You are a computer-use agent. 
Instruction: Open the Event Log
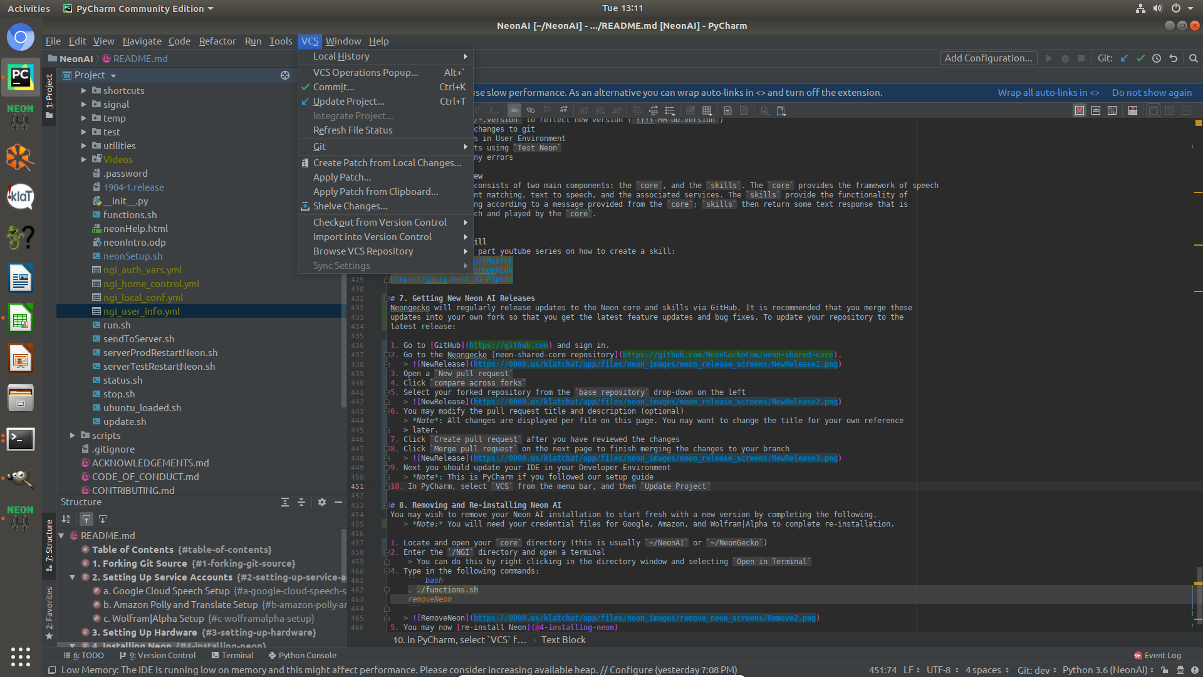point(1157,655)
